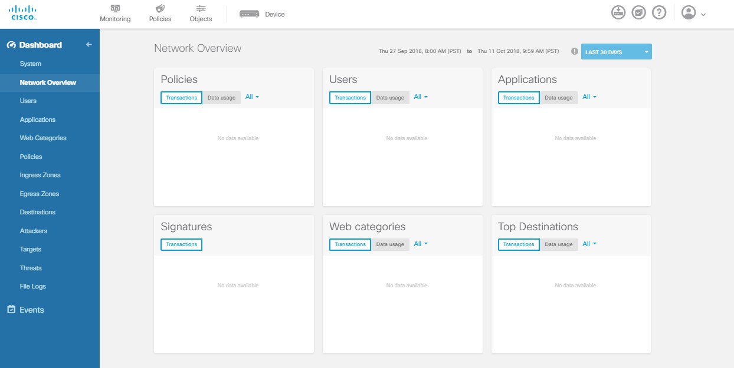Open the Attackers dashboard view
The width and height of the screenshot is (734, 368).
tap(34, 231)
